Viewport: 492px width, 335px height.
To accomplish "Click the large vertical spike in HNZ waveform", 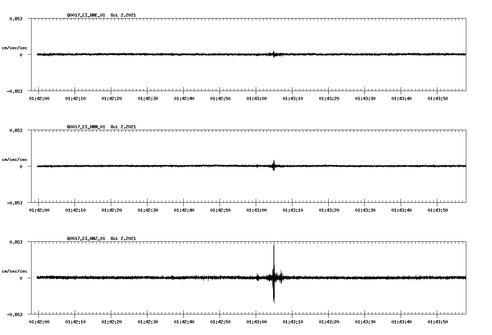I will [x=274, y=273].
